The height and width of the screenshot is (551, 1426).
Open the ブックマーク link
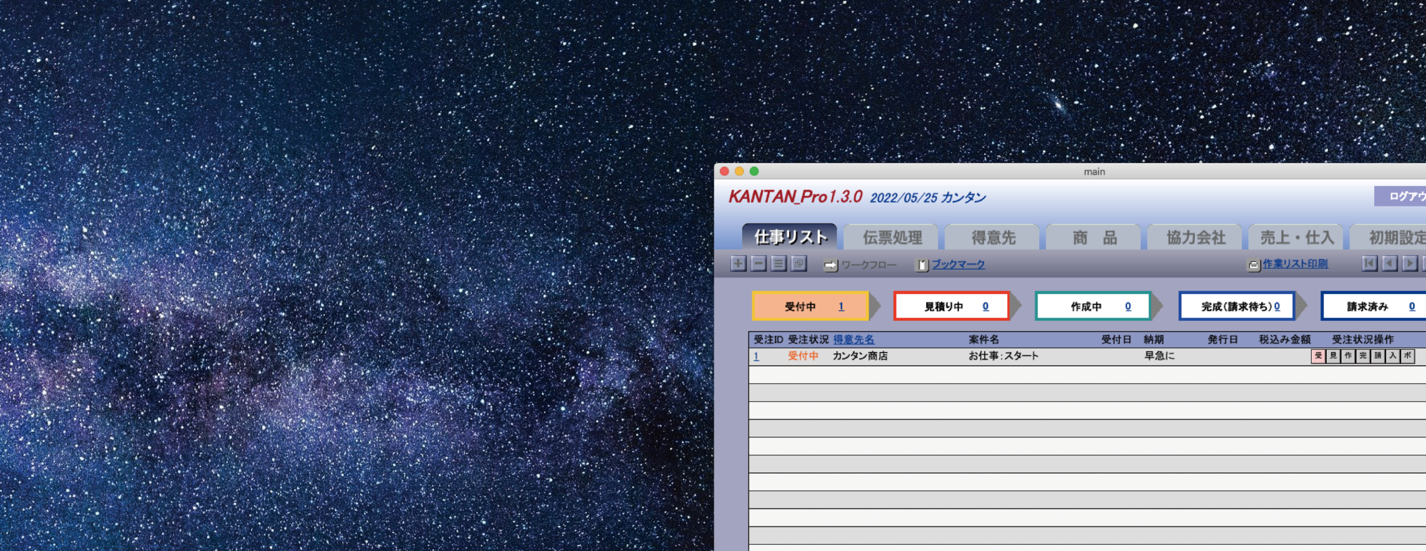(958, 265)
